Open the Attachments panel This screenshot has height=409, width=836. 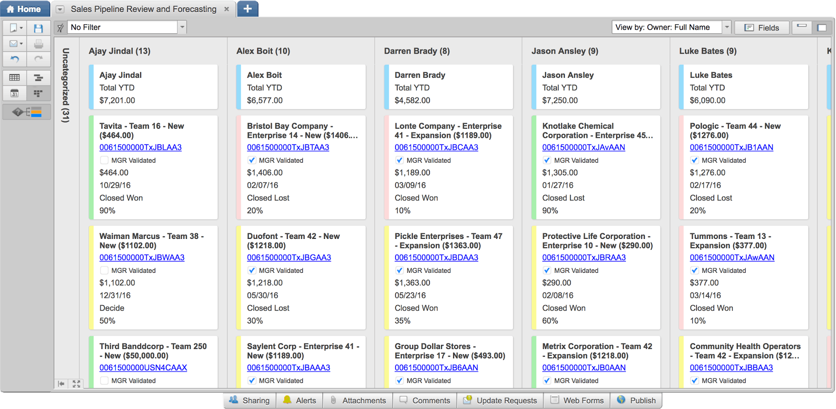click(358, 400)
